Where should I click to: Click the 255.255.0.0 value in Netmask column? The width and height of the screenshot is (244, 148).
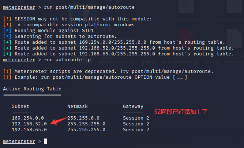click(x=83, y=118)
